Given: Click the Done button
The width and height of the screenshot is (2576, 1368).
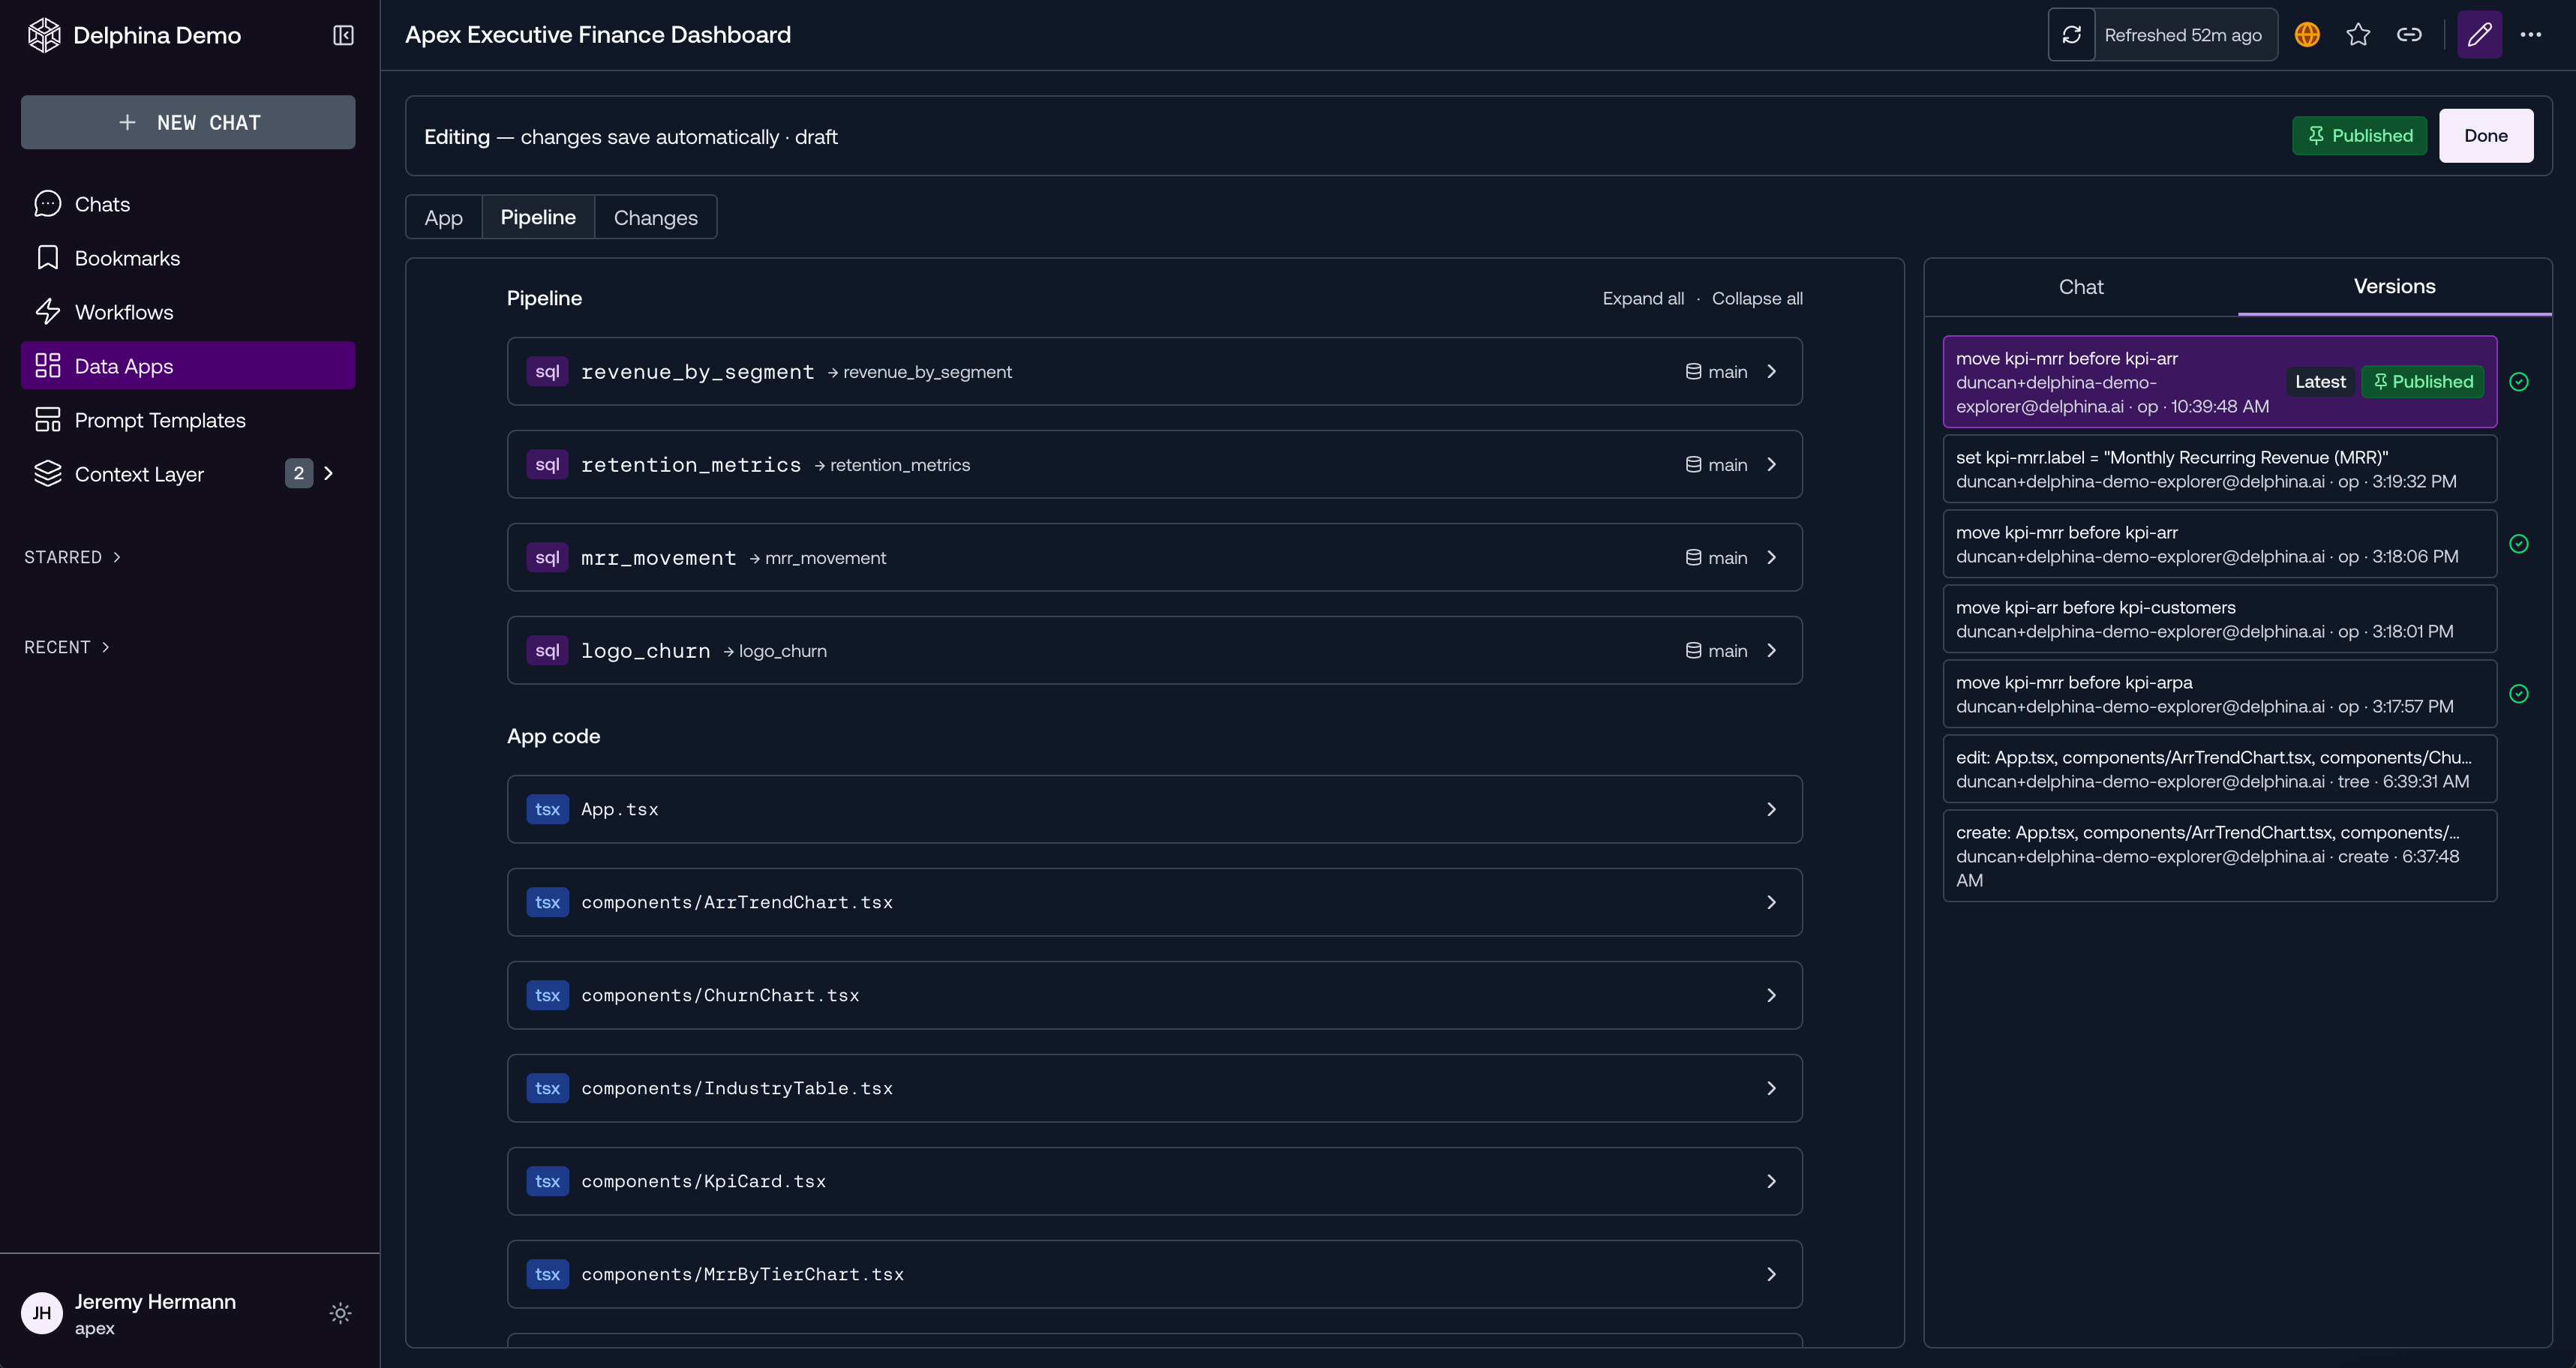Looking at the screenshot, I should [x=2485, y=136].
